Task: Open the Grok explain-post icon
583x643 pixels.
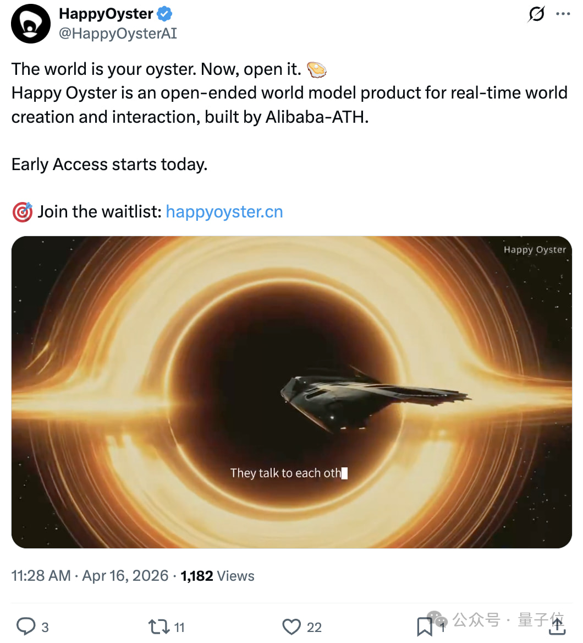Action: pyautogui.click(x=536, y=14)
